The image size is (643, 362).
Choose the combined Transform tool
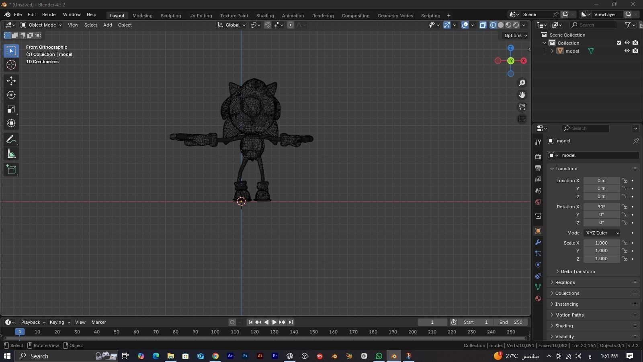(x=11, y=123)
